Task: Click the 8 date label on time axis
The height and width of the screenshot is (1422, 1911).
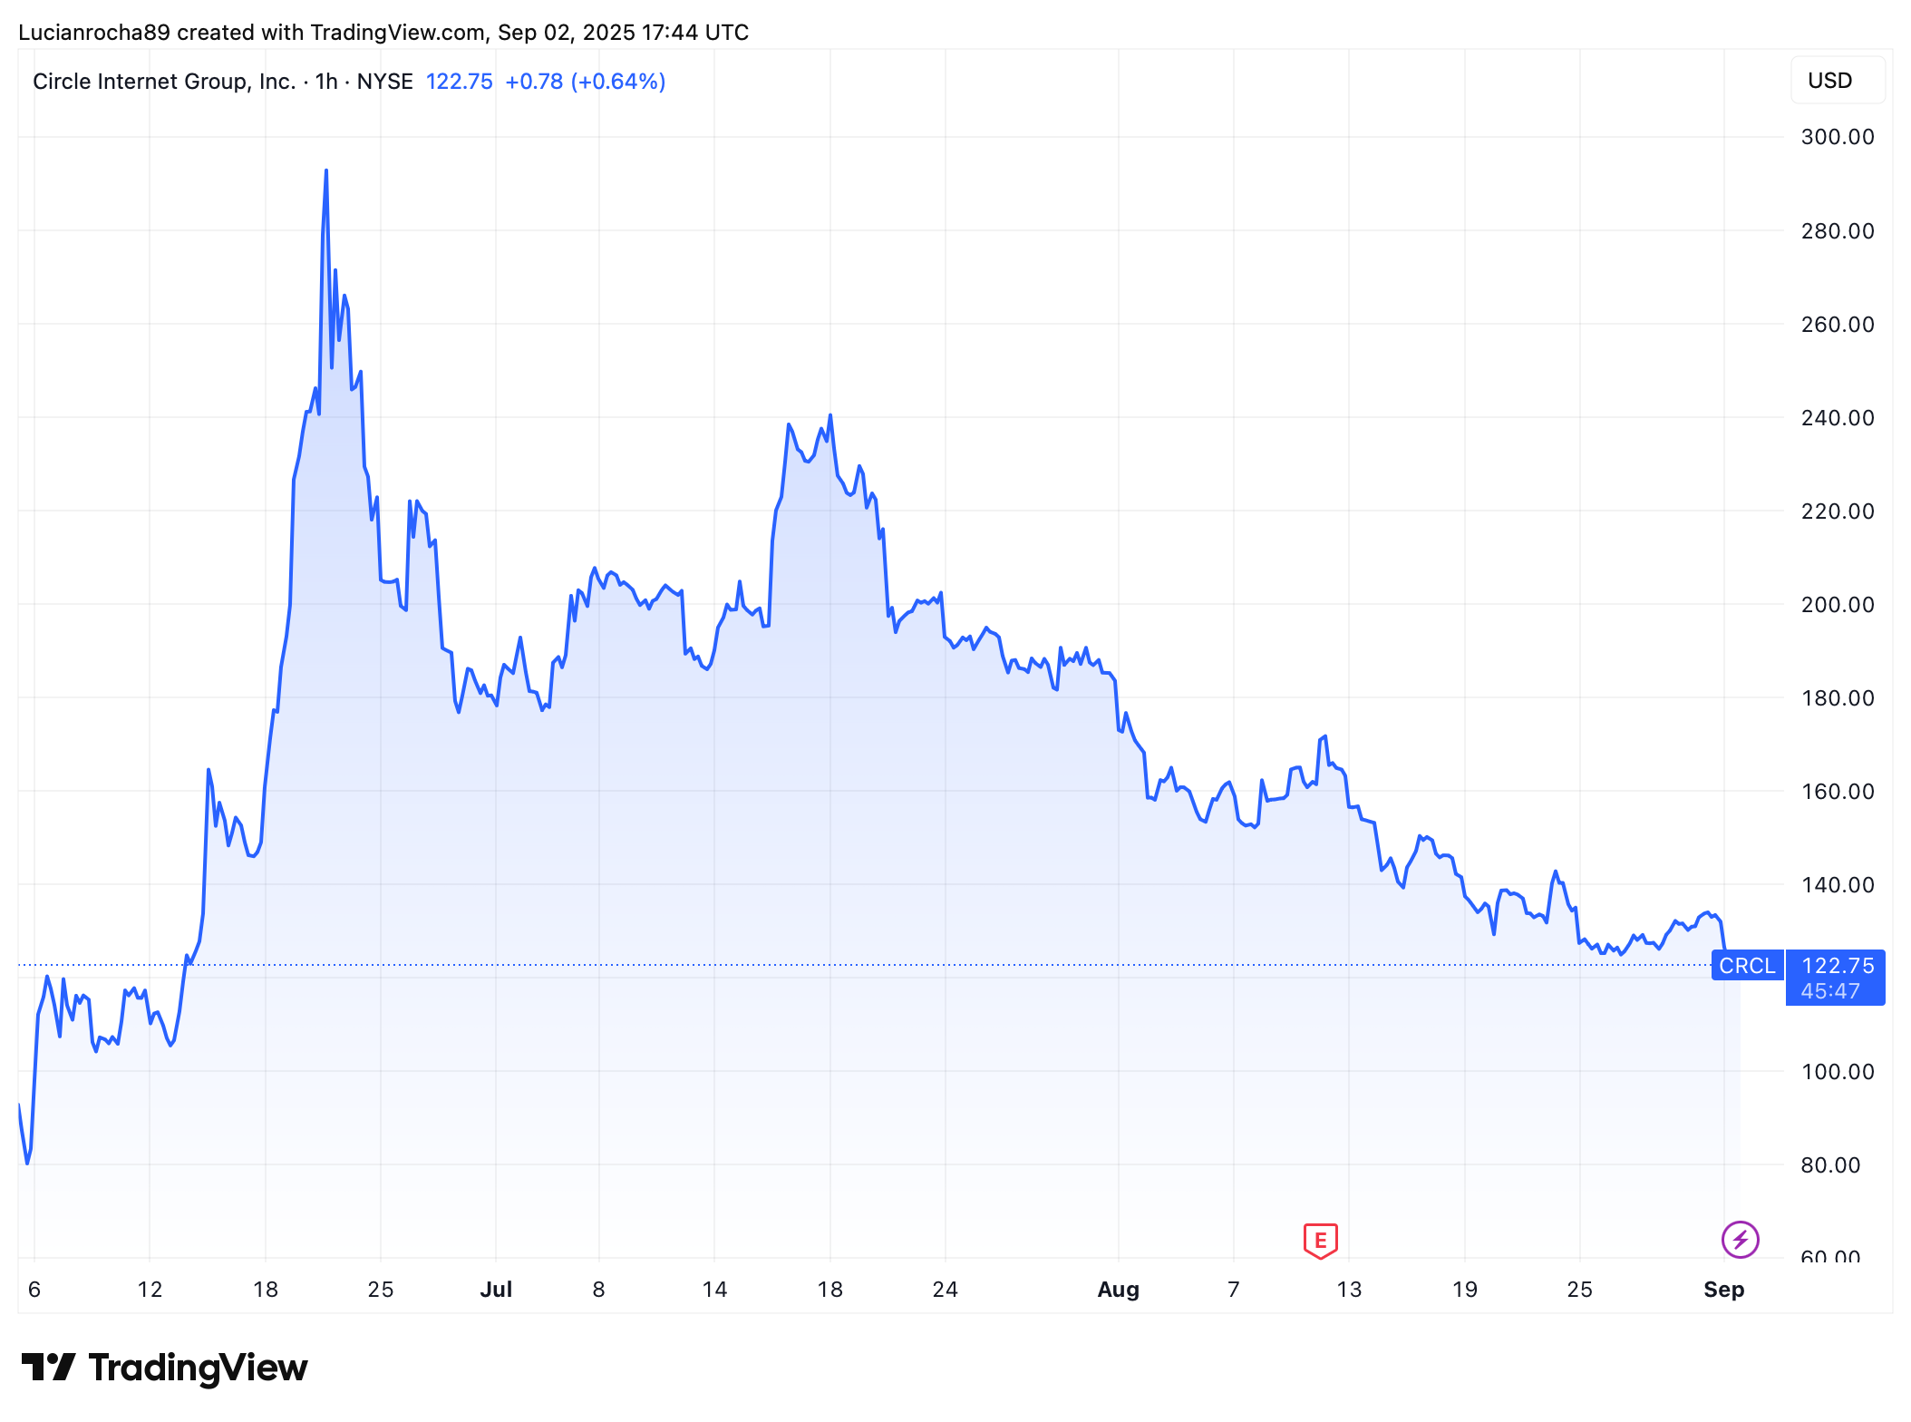Action: tap(598, 1289)
